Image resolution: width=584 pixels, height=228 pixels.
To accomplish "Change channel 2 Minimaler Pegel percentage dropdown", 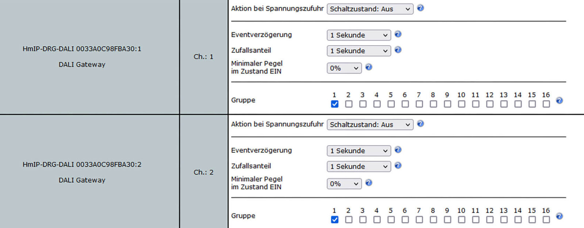I will 344,184.
